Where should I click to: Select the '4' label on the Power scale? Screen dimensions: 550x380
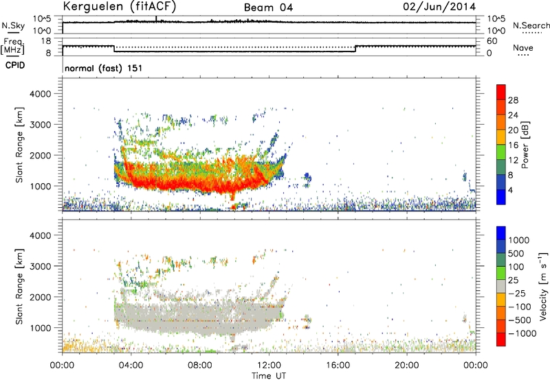[510, 190]
